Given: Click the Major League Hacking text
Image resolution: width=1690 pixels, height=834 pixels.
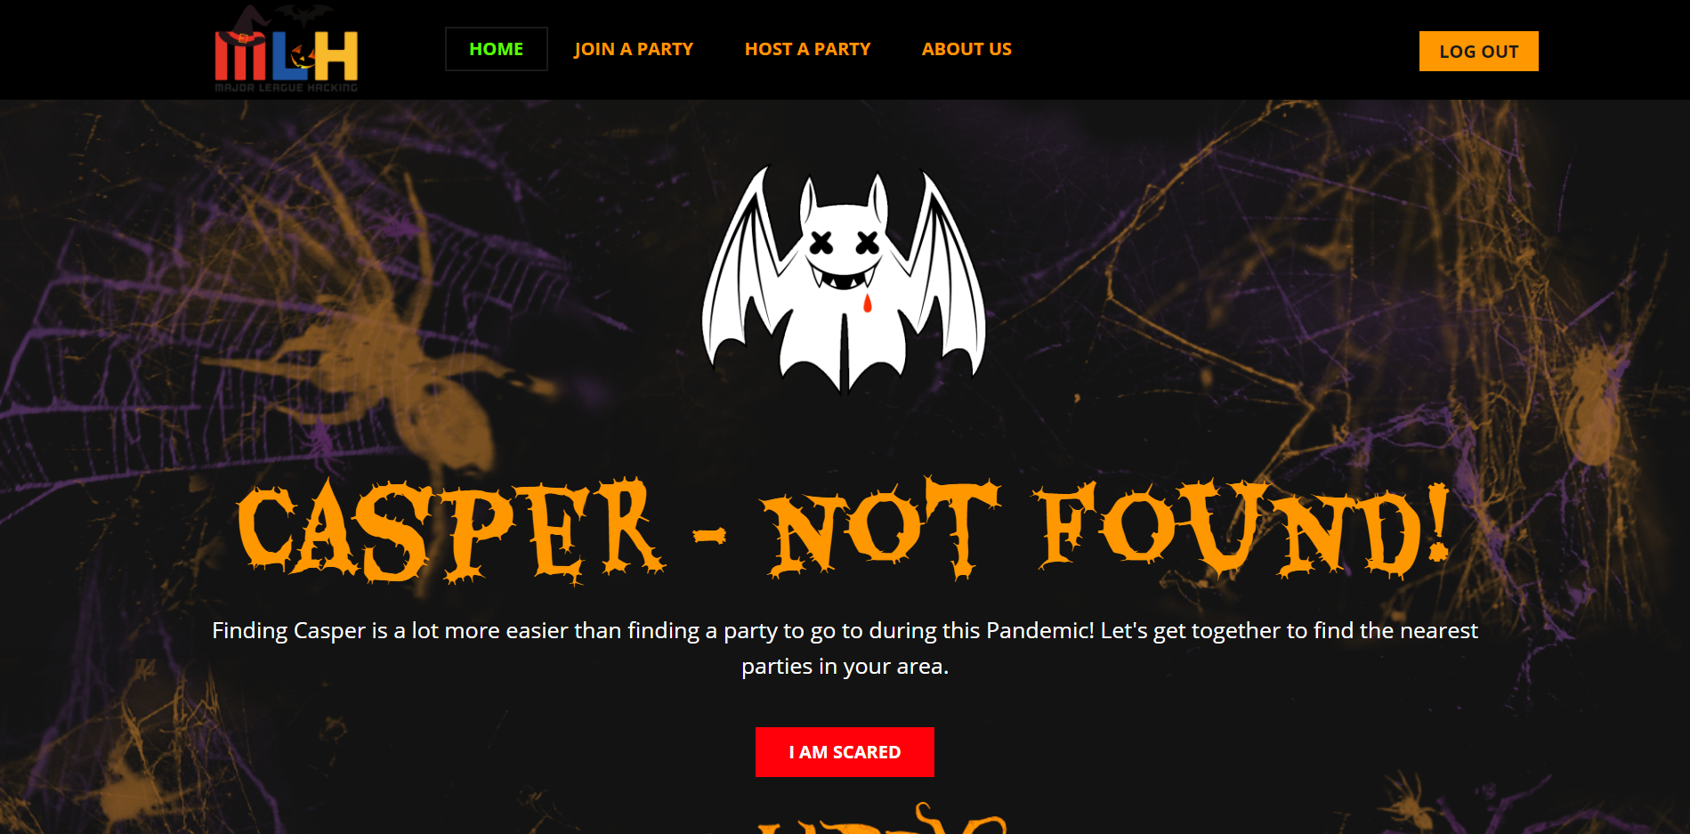Looking at the screenshot, I should pos(286,87).
